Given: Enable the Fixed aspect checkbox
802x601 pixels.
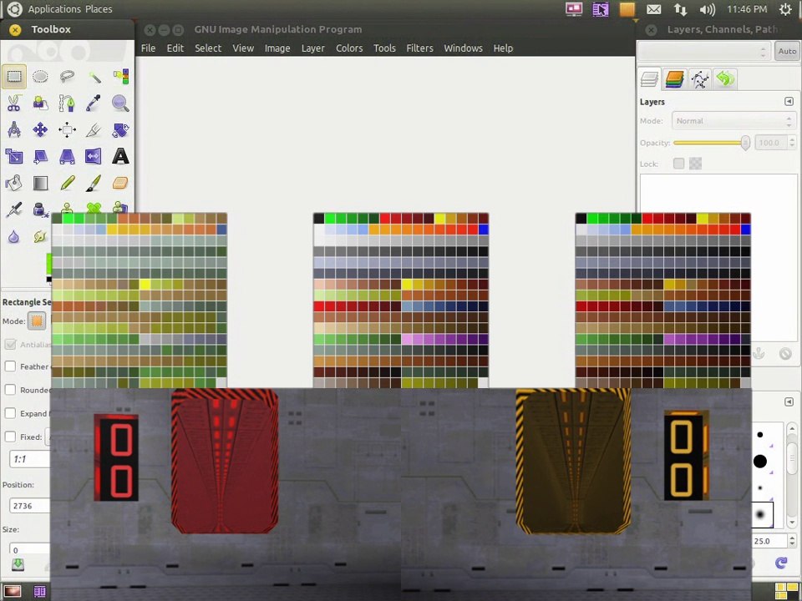Looking at the screenshot, I should (10, 437).
